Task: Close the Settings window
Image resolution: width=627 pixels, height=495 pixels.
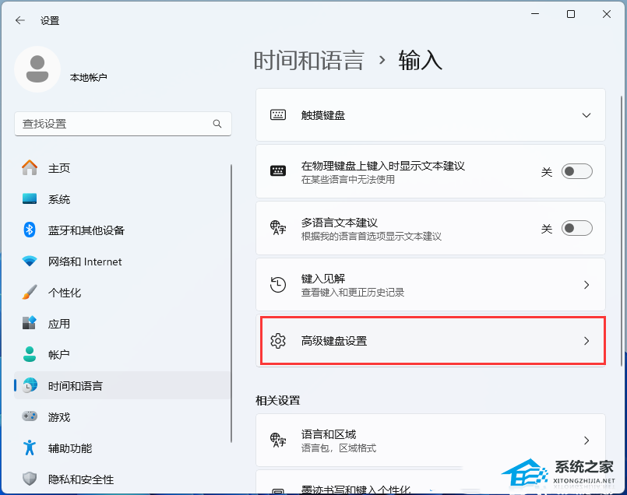Action: pyautogui.click(x=607, y=14)
